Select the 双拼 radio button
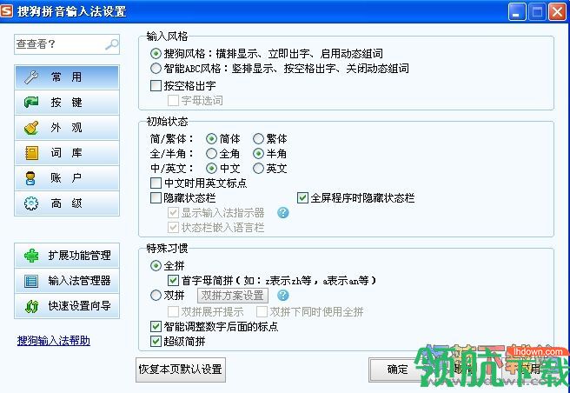570x393 pixels. [156, 295]
